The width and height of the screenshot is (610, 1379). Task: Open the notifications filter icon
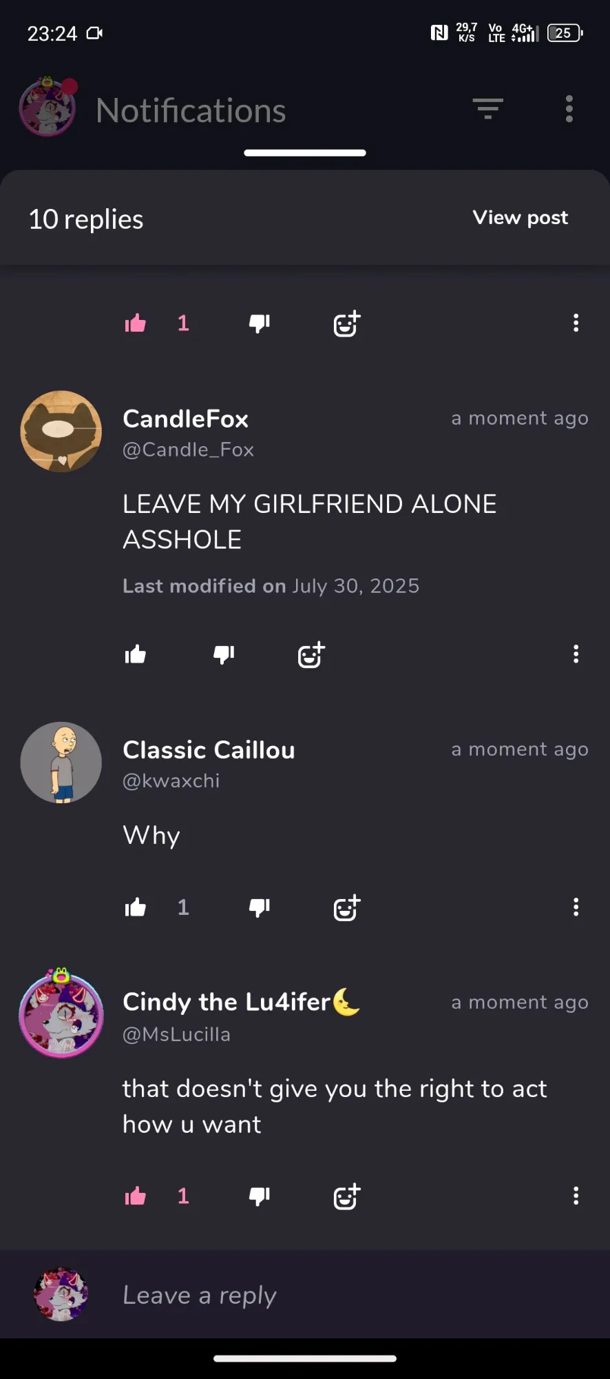point(487,109)
